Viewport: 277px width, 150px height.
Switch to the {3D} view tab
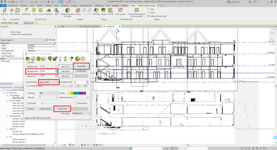[x=63, y=27]
